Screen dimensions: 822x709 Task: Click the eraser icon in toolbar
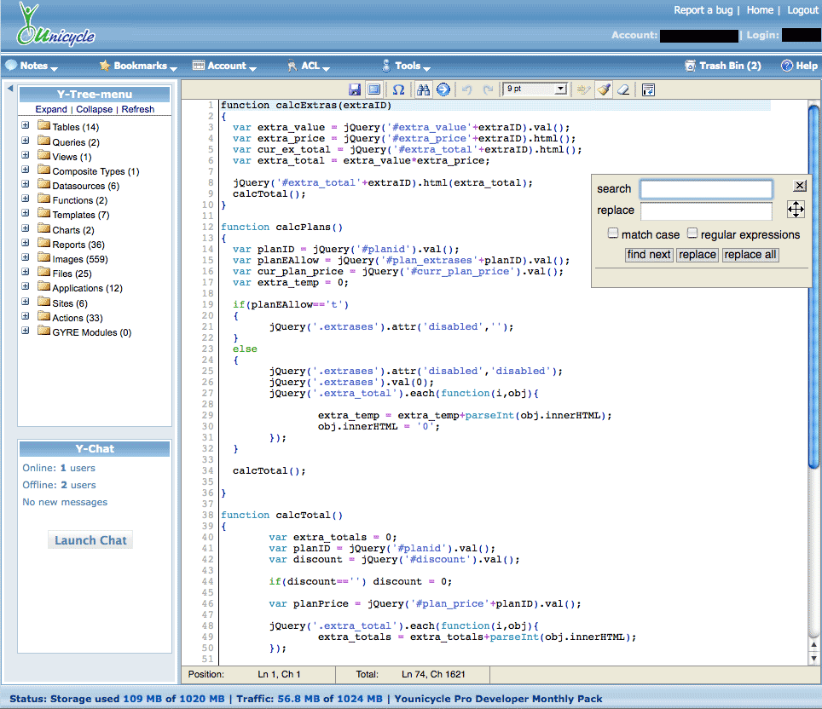[x=623, y=89]
